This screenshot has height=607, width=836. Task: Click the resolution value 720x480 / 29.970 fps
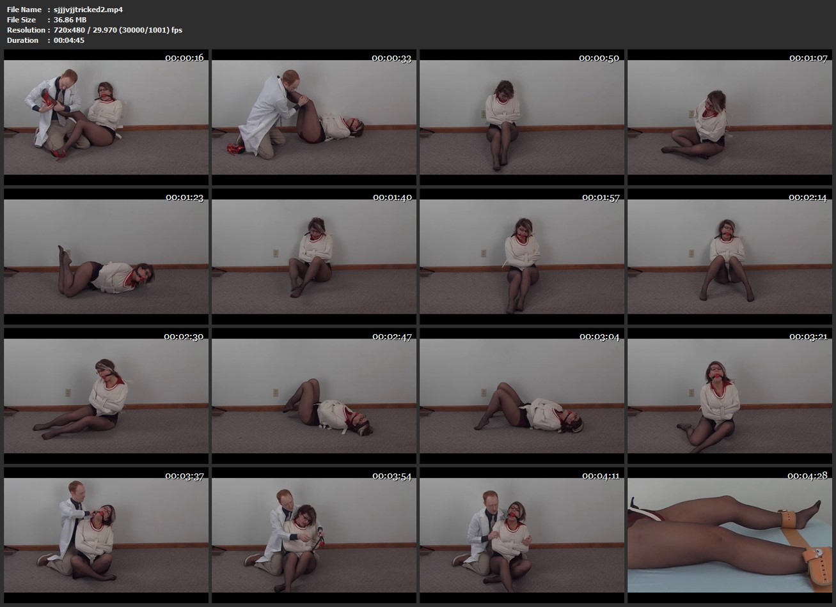118,30
